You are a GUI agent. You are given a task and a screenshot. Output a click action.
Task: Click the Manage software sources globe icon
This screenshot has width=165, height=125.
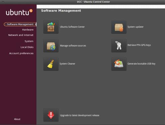click(x=51, y=46)
